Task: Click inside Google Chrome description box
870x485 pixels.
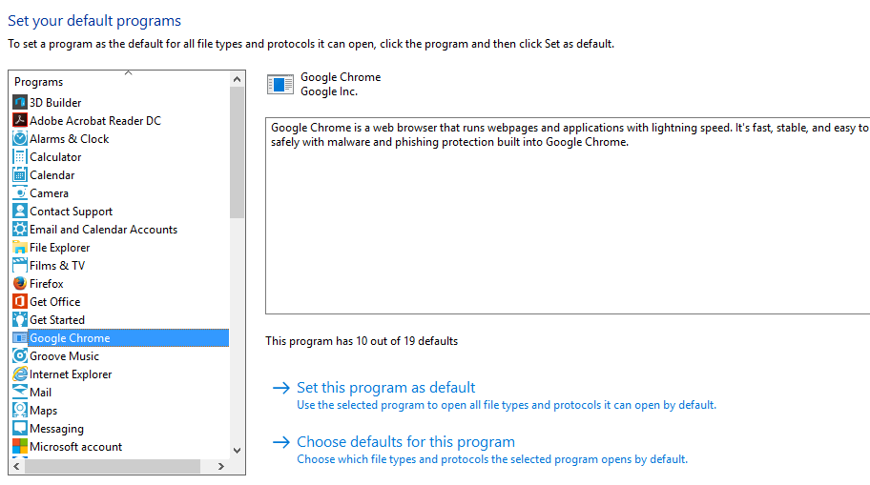Action: (568, 216)
